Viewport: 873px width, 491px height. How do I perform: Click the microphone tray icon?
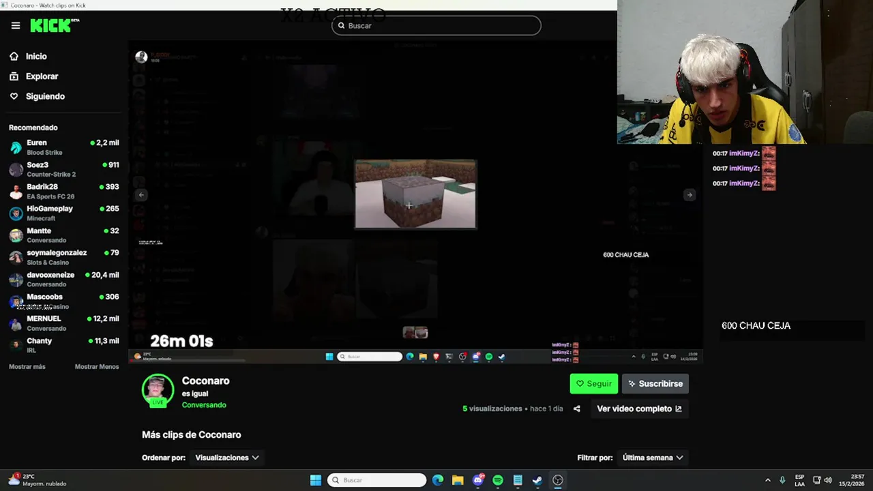point(782,480)
